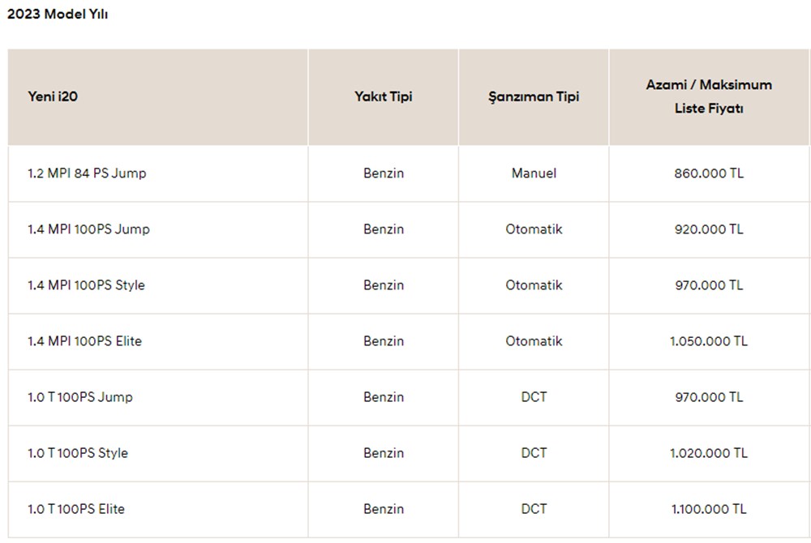
Task: Select the 860.000 TL price
Action: coord(709,173)
